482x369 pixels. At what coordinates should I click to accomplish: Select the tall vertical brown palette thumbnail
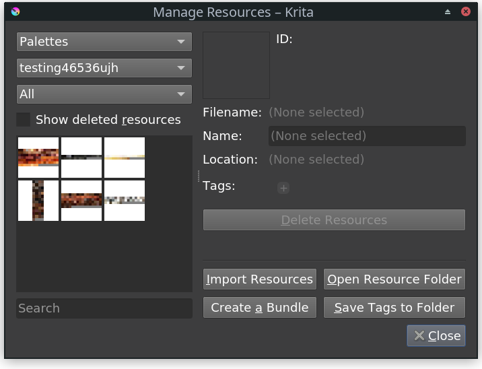click(38, 200)
